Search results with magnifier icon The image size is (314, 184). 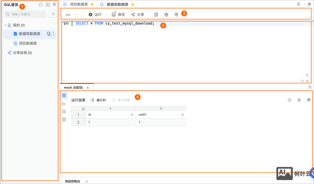point(289,100)
